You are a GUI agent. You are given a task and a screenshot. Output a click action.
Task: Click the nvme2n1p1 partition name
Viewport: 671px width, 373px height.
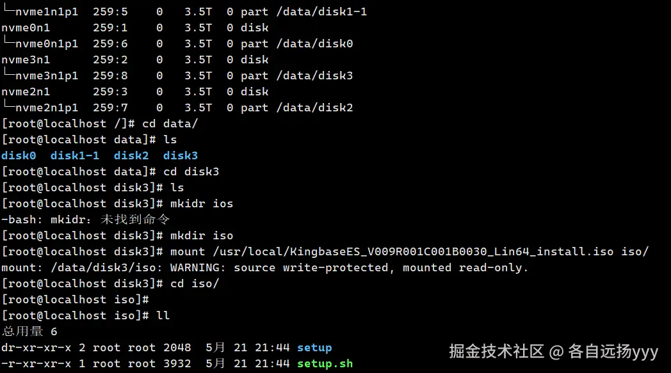pyautogui.click(x=46, y=107)
